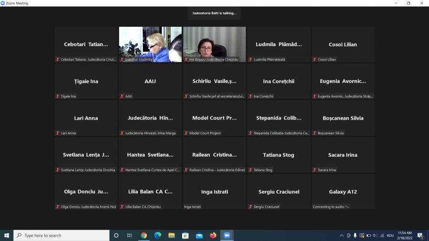The width and height of the screenshot is (429, 241).
Task: Click muted mic icon on Tatiana Stog tile
Action: pyautogui.click(x=251, y=170)
